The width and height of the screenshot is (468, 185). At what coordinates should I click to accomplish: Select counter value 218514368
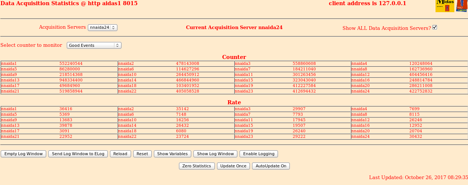tap(71, 74)
